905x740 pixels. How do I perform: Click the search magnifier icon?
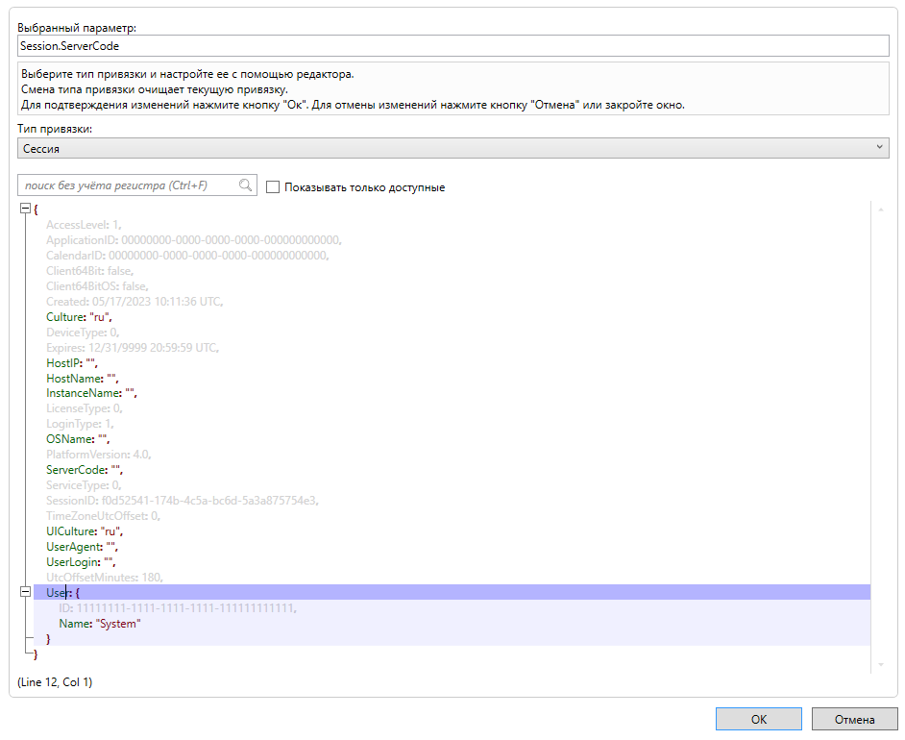pos(246,185)
